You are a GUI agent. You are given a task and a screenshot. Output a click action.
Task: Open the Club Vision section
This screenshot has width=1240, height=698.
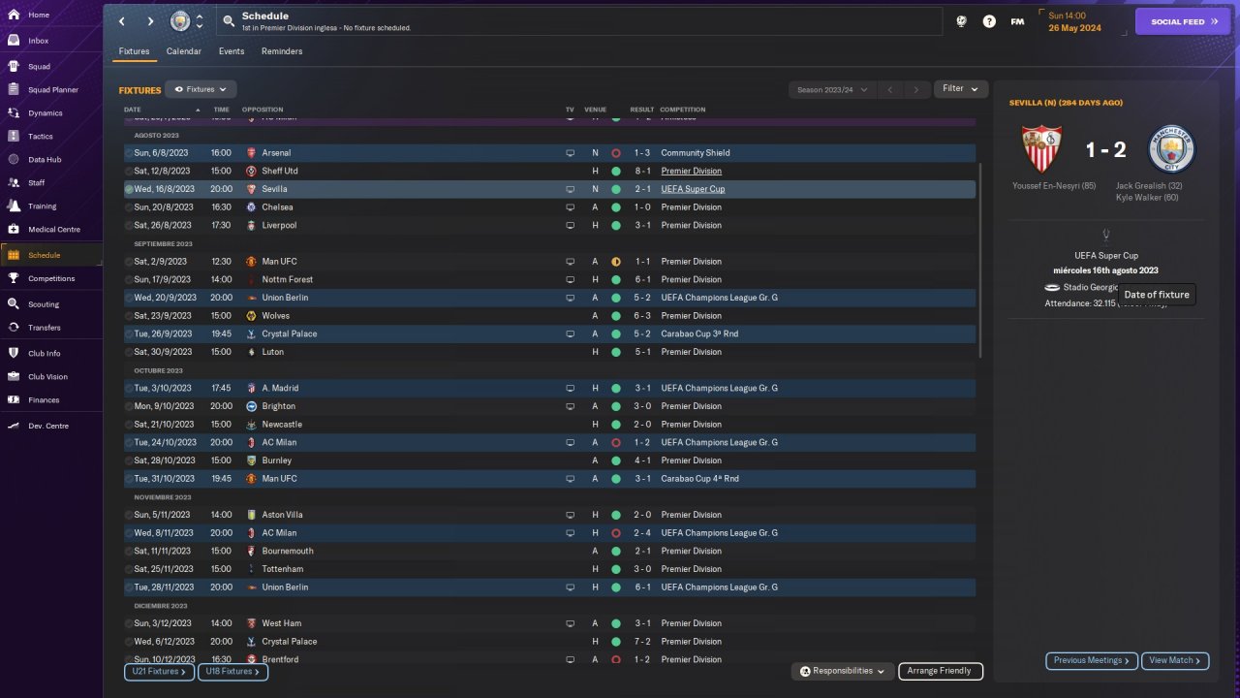pos(51,377)
